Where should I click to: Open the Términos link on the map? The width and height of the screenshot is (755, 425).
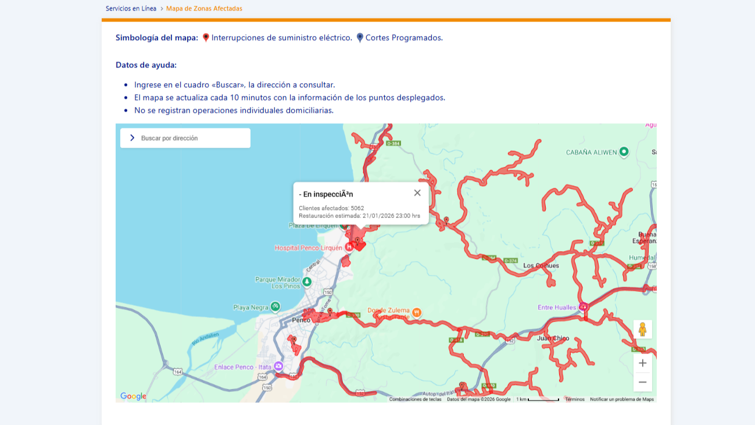click(x=574, y=399)
